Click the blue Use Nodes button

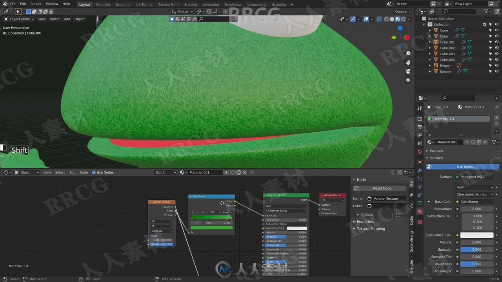point(463,167)
